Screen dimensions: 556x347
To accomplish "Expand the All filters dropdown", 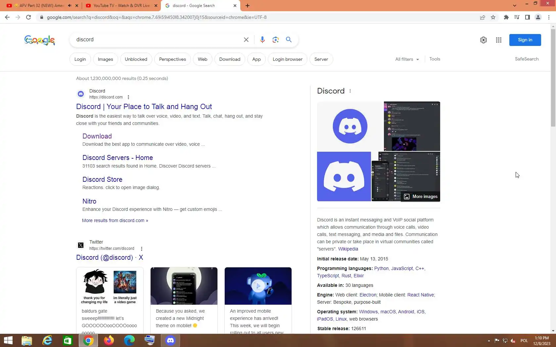I will 407,59.
